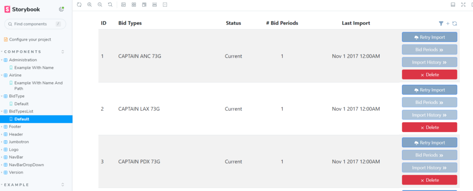
Task: Reset the canvas zoom level
Action: coord(110,5)
